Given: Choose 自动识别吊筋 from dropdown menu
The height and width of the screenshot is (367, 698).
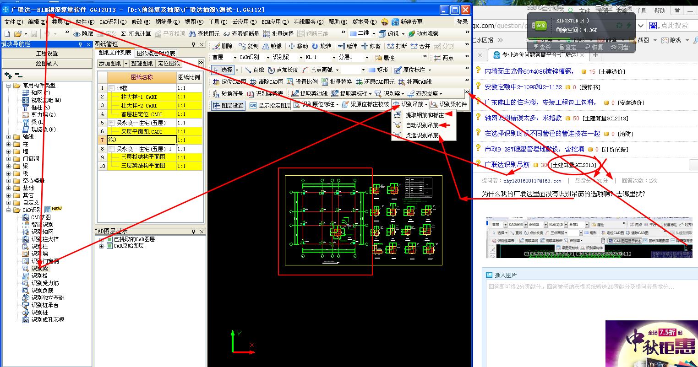Looking at the screenshot, I should click(x=422, y=125).
